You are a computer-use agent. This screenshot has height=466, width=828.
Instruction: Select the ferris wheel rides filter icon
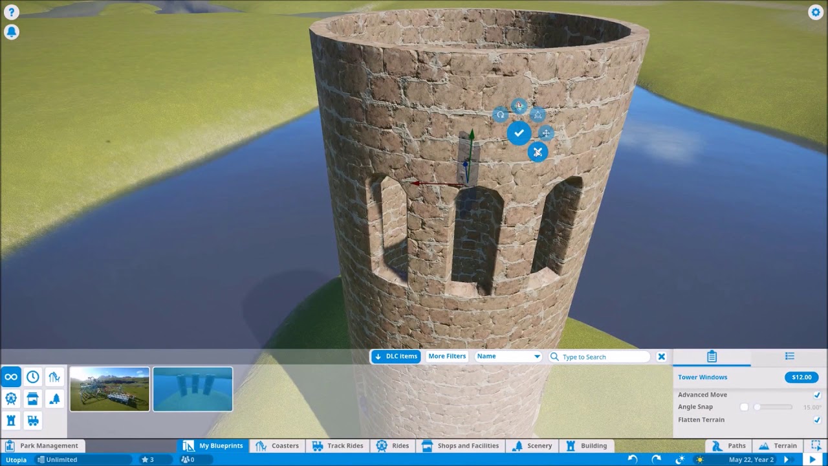point(11,399)
